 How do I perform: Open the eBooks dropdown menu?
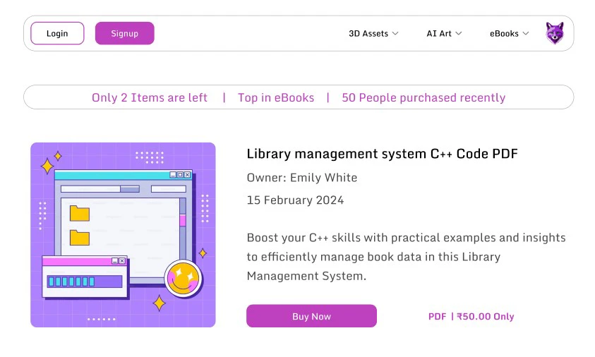point(509,33)
